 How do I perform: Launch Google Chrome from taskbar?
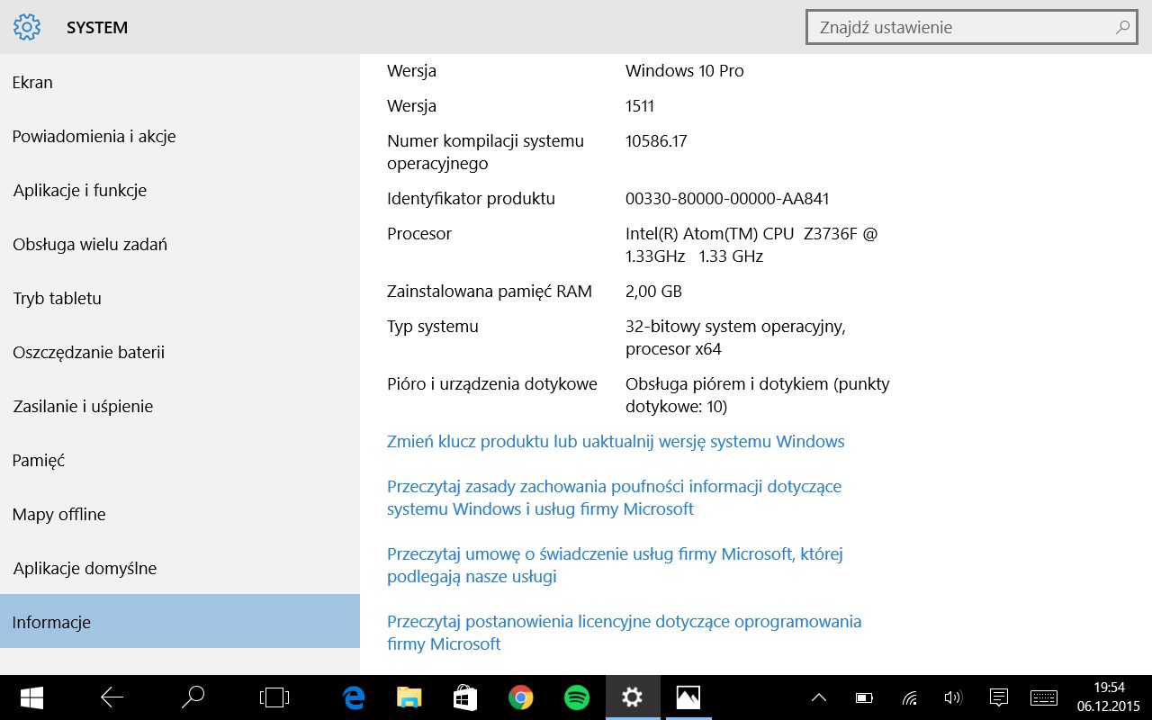click(x=521, y=697)
